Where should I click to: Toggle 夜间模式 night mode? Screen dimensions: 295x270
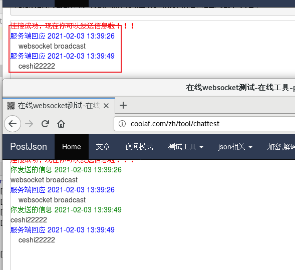(x=139, y=147)
